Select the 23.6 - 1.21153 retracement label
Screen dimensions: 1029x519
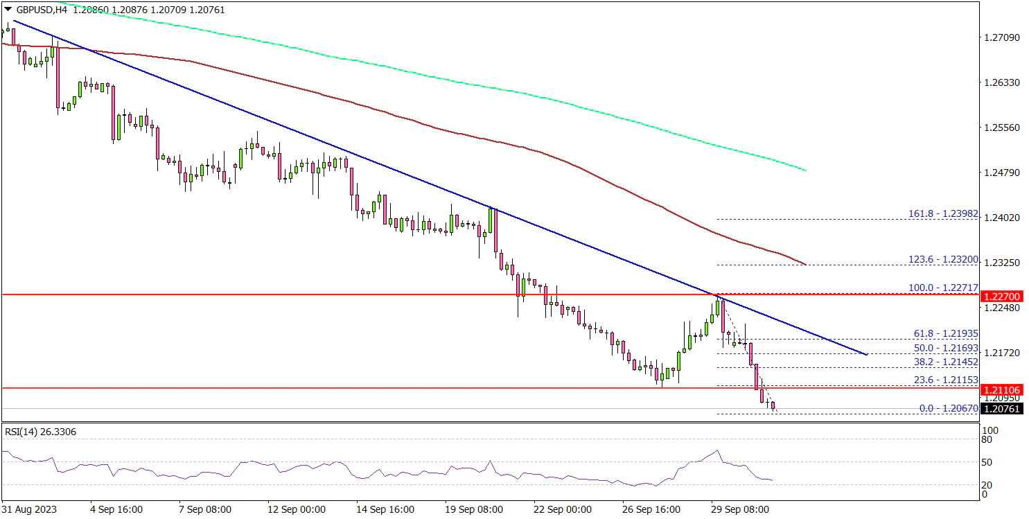[946, 380]
